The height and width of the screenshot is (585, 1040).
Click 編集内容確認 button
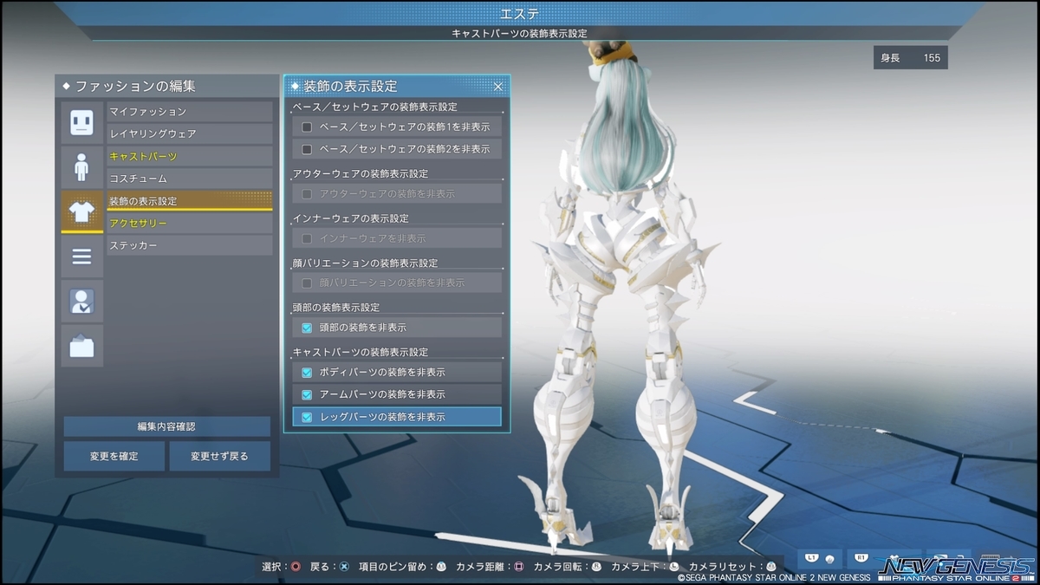point(166,426)
